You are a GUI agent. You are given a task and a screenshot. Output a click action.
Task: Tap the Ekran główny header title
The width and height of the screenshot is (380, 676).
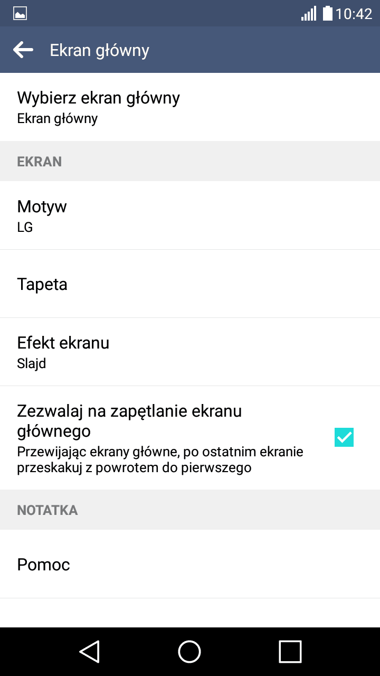pos(100,51)
